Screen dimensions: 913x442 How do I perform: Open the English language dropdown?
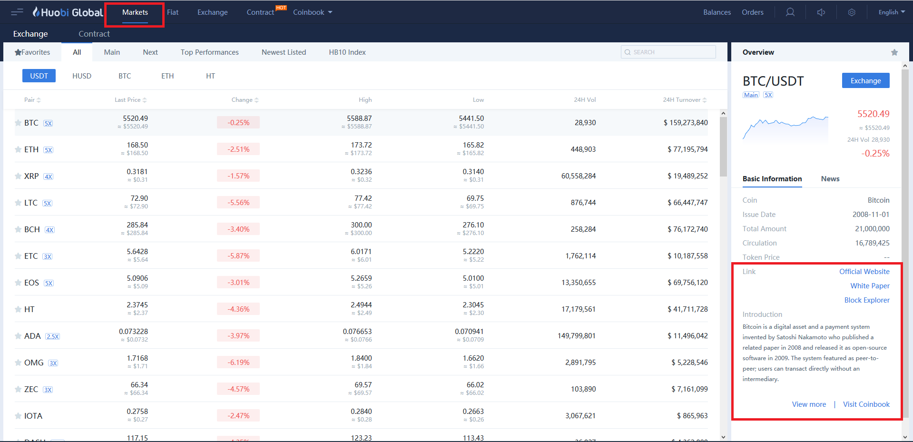coord(892,12)
